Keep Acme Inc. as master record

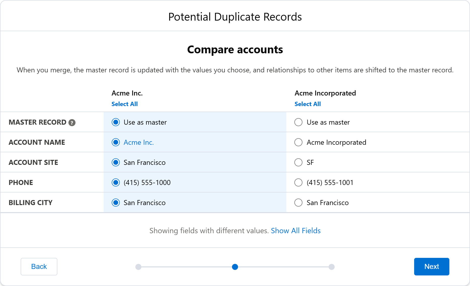(x=115, y=122)
